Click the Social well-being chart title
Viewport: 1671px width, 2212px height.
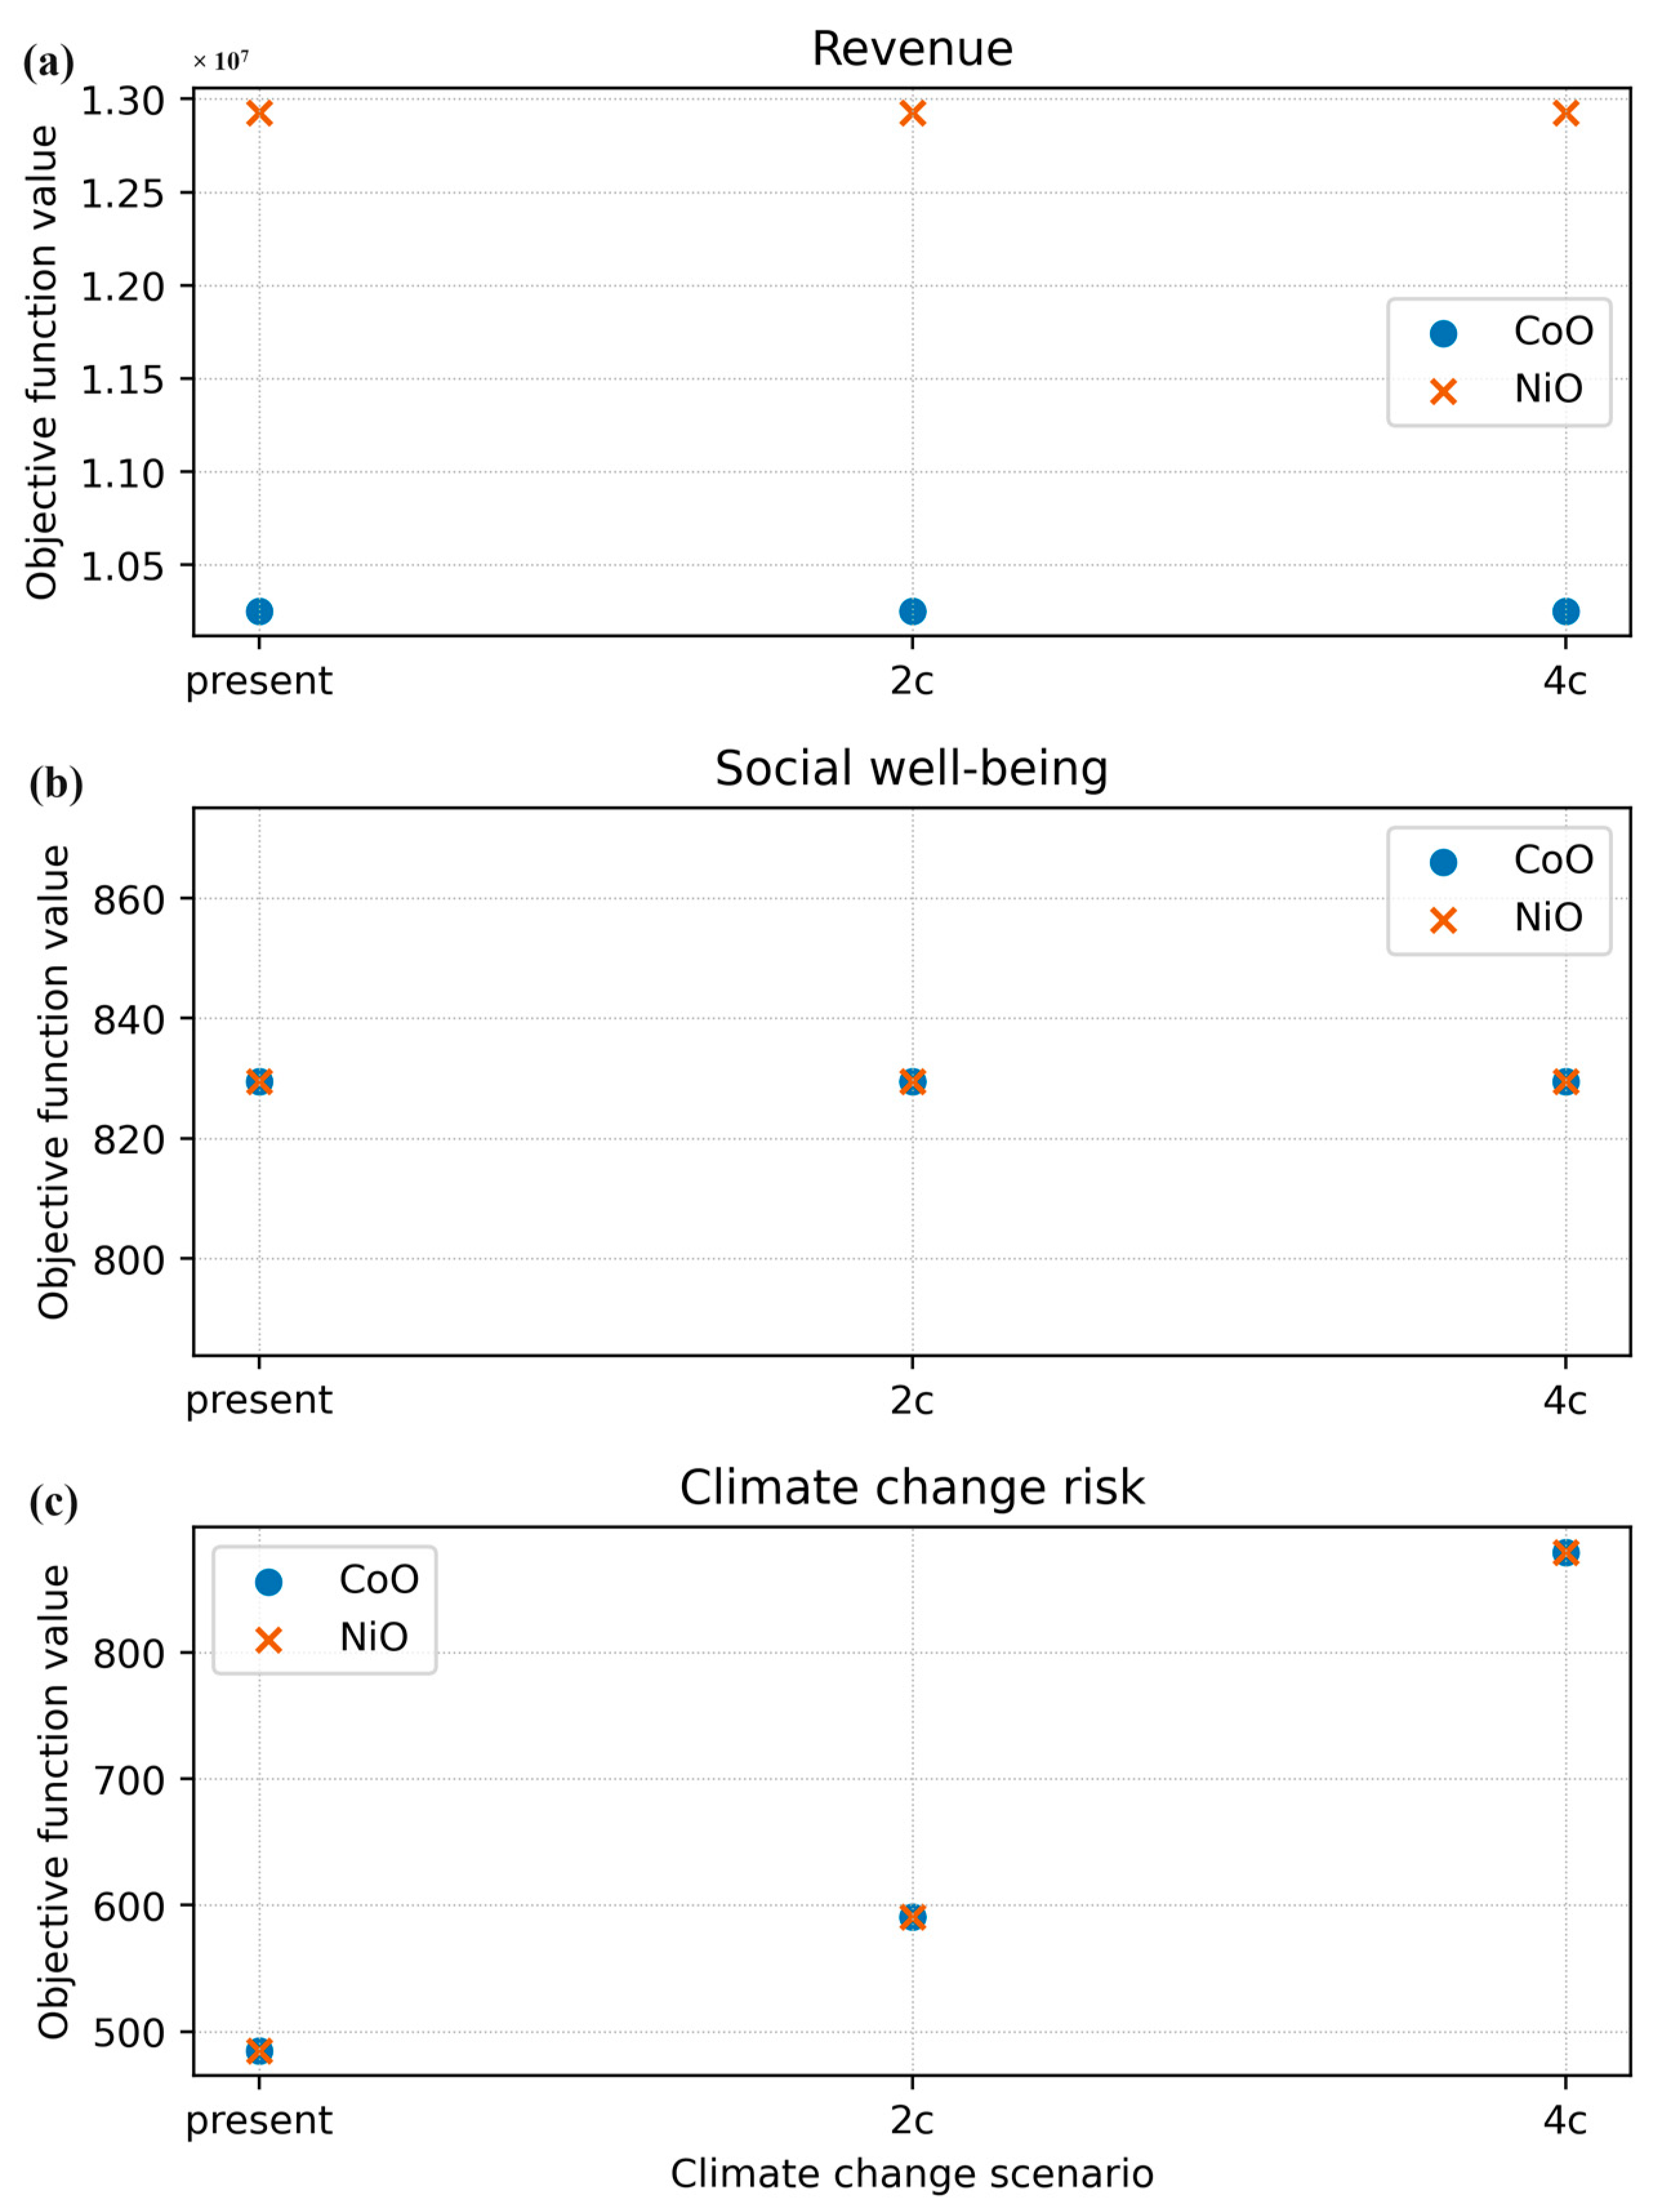click(912, 770)
